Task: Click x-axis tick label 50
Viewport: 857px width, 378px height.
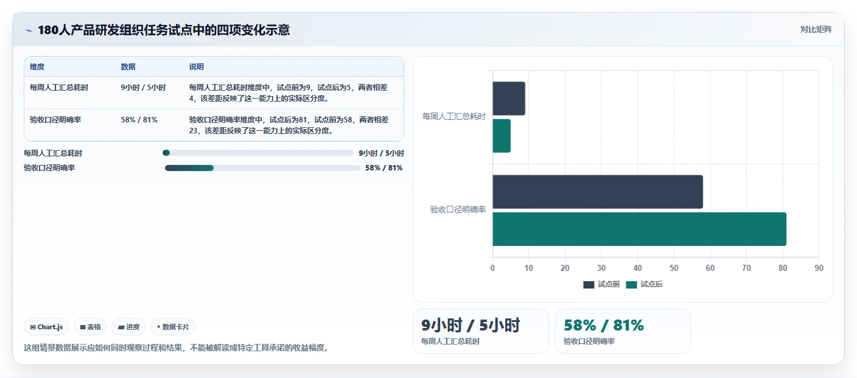Action: (x=674, y=268)
